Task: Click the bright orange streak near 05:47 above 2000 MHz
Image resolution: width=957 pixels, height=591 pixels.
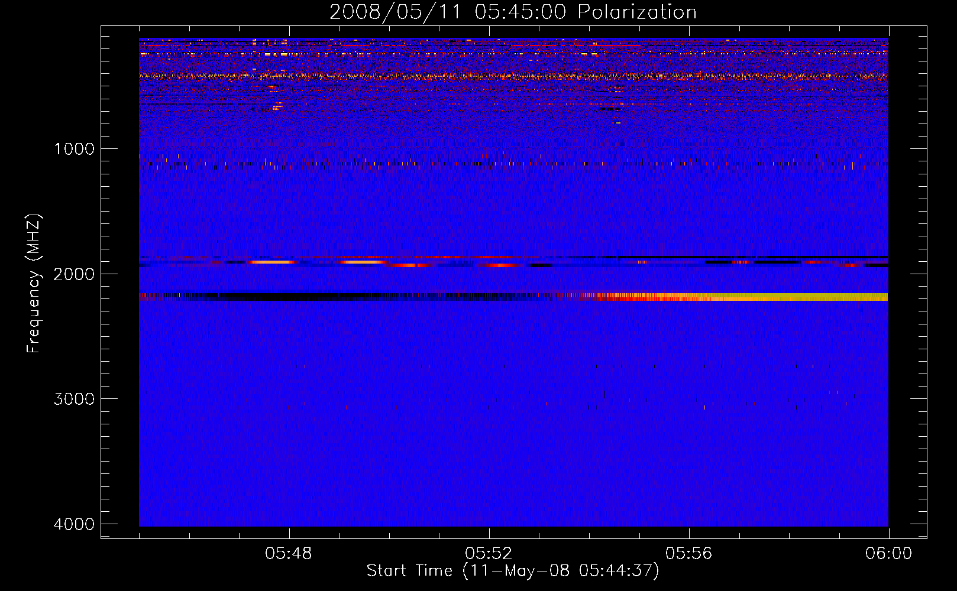Action: pyautogui.click(x=272, y=262)
